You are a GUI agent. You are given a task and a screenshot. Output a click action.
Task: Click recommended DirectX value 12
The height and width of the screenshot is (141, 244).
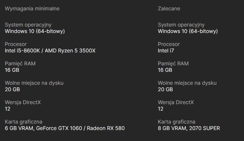[x=161, y=109]
